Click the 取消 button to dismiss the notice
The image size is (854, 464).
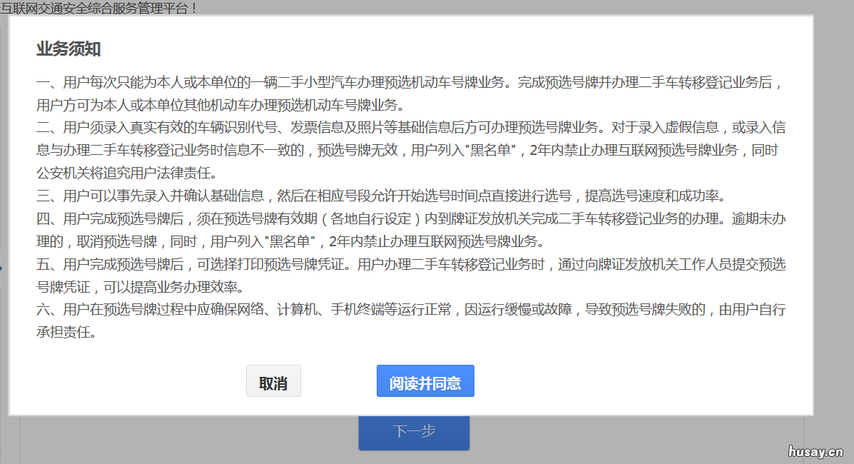273,380
